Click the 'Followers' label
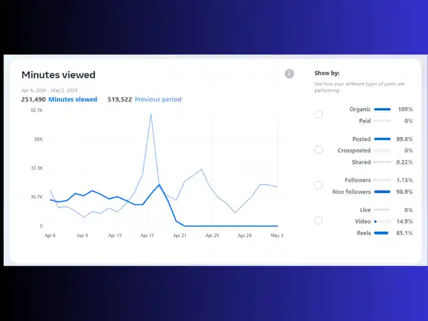Screen dimensions: 428x321 358,180
